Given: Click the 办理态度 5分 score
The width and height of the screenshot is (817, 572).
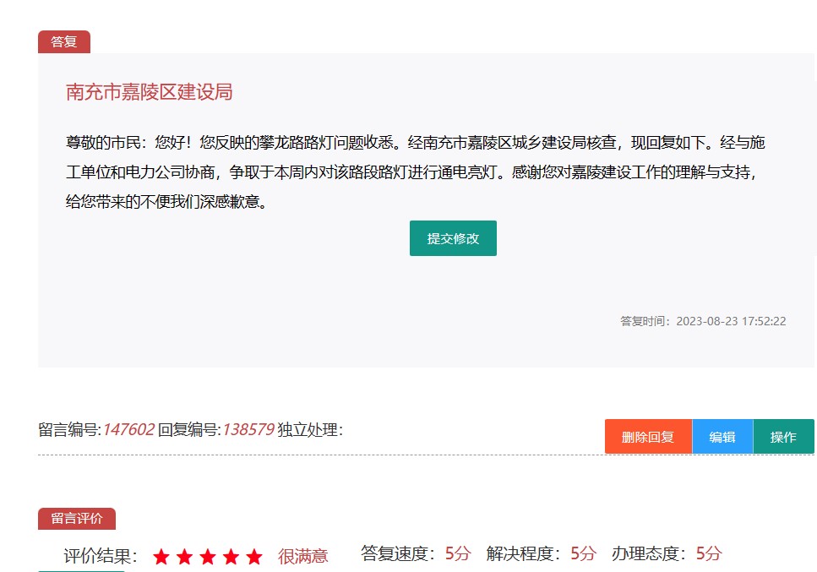Looking at the screenshot, I should click(709, 554).
